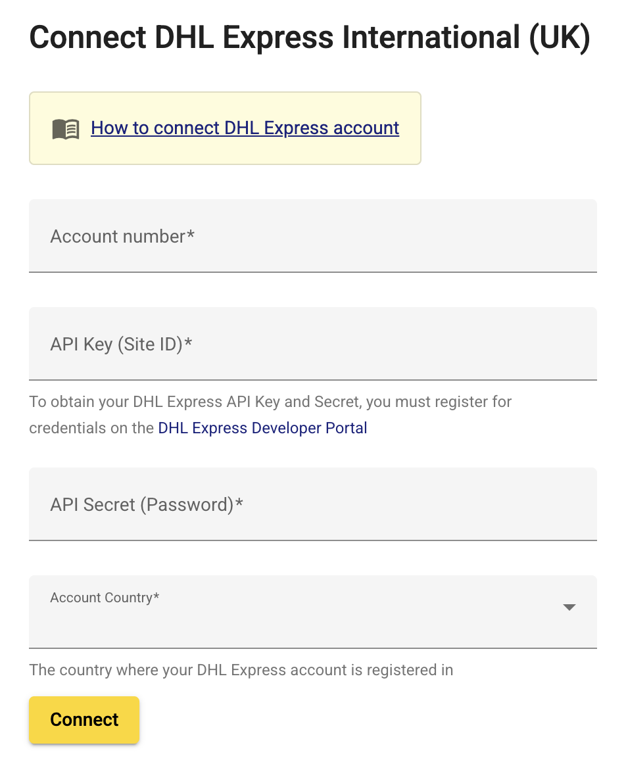Focus the Account number field
Image resolution: width=626 pixels, height=764 pixels.
pos(313,236)
